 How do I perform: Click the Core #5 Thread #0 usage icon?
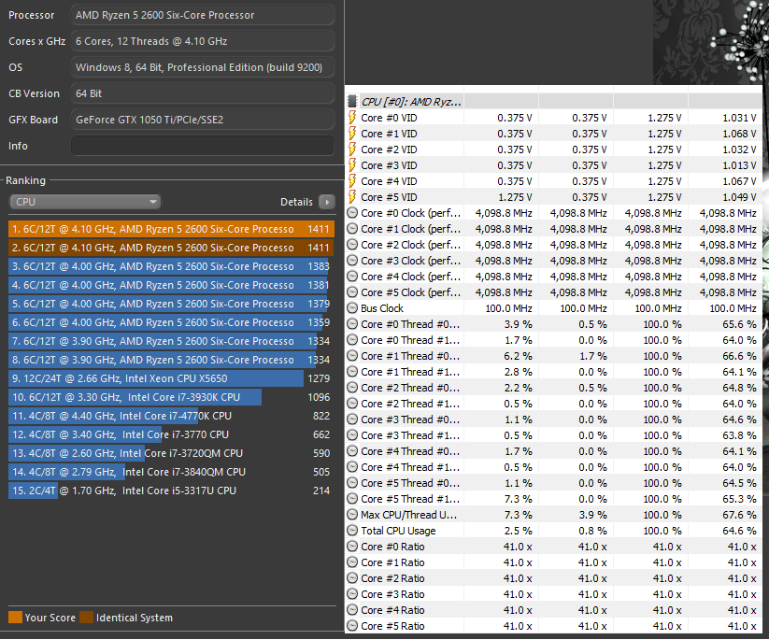coord(352,483)
